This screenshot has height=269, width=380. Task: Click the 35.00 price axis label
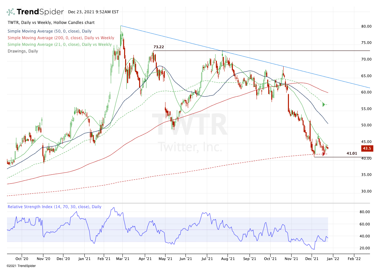[x=366, y=175]
